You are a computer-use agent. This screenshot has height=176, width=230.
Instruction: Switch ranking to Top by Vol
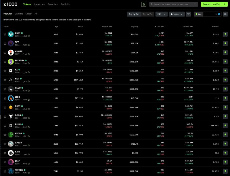tap(148, 14)
